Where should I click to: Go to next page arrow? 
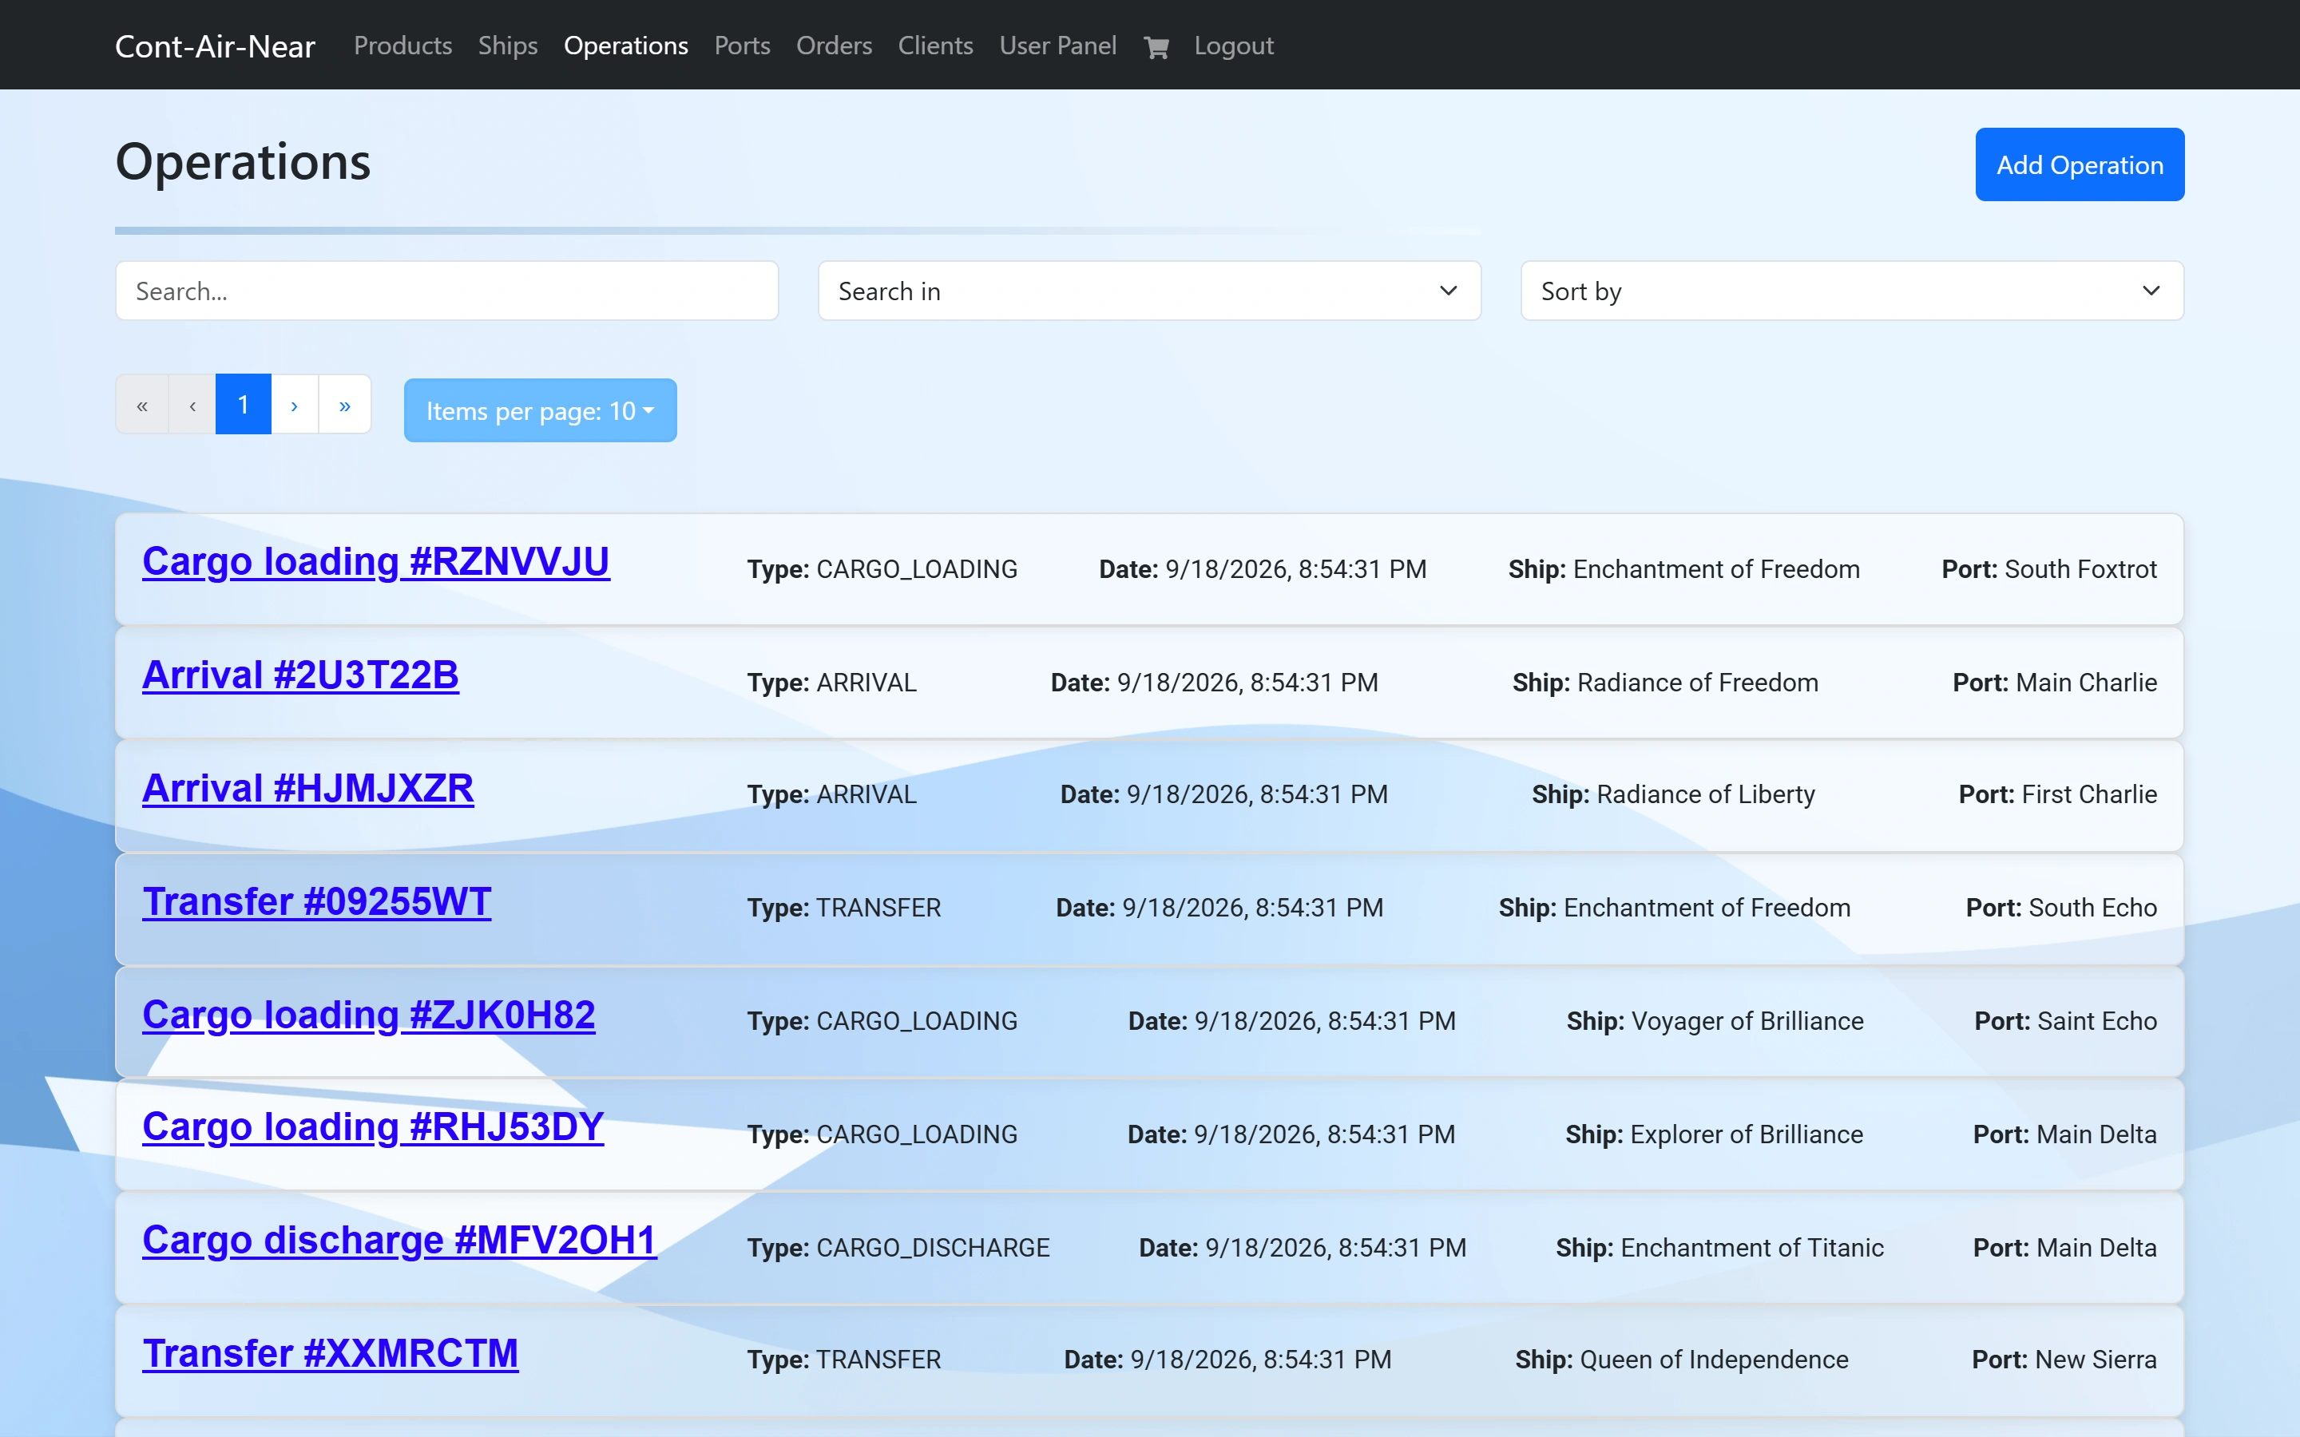295,405
